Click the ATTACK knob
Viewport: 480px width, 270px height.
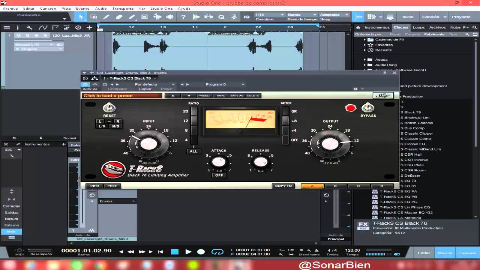click(219, 162)
